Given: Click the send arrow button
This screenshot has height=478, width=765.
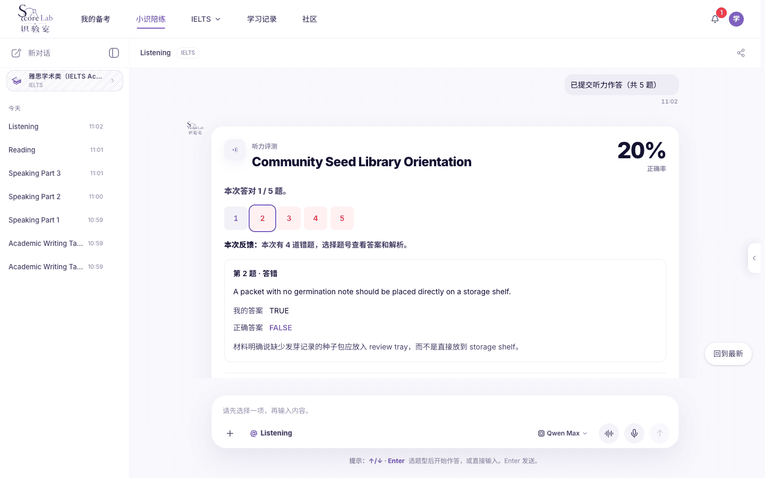Looking at the screenshot, I should (660, 433).
